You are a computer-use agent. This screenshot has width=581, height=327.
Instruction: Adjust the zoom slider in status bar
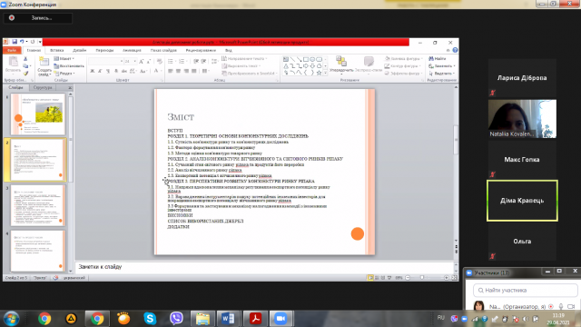click(422, 278)
